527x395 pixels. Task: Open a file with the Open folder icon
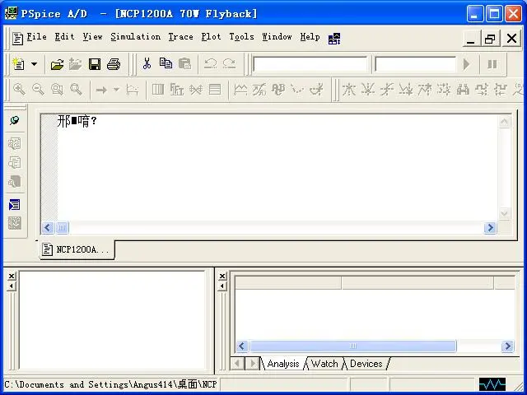tap(57, 64)
